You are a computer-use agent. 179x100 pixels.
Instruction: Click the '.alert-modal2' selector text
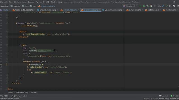point(40,72)
